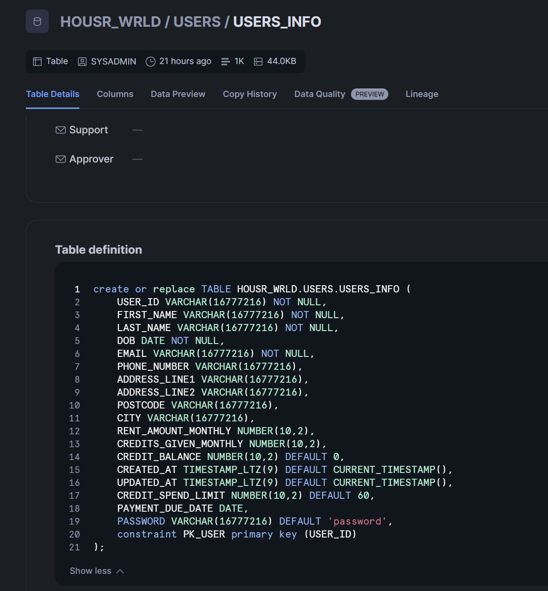
Task: Click the POSTCODE column definition line
Action: [198, 405]
